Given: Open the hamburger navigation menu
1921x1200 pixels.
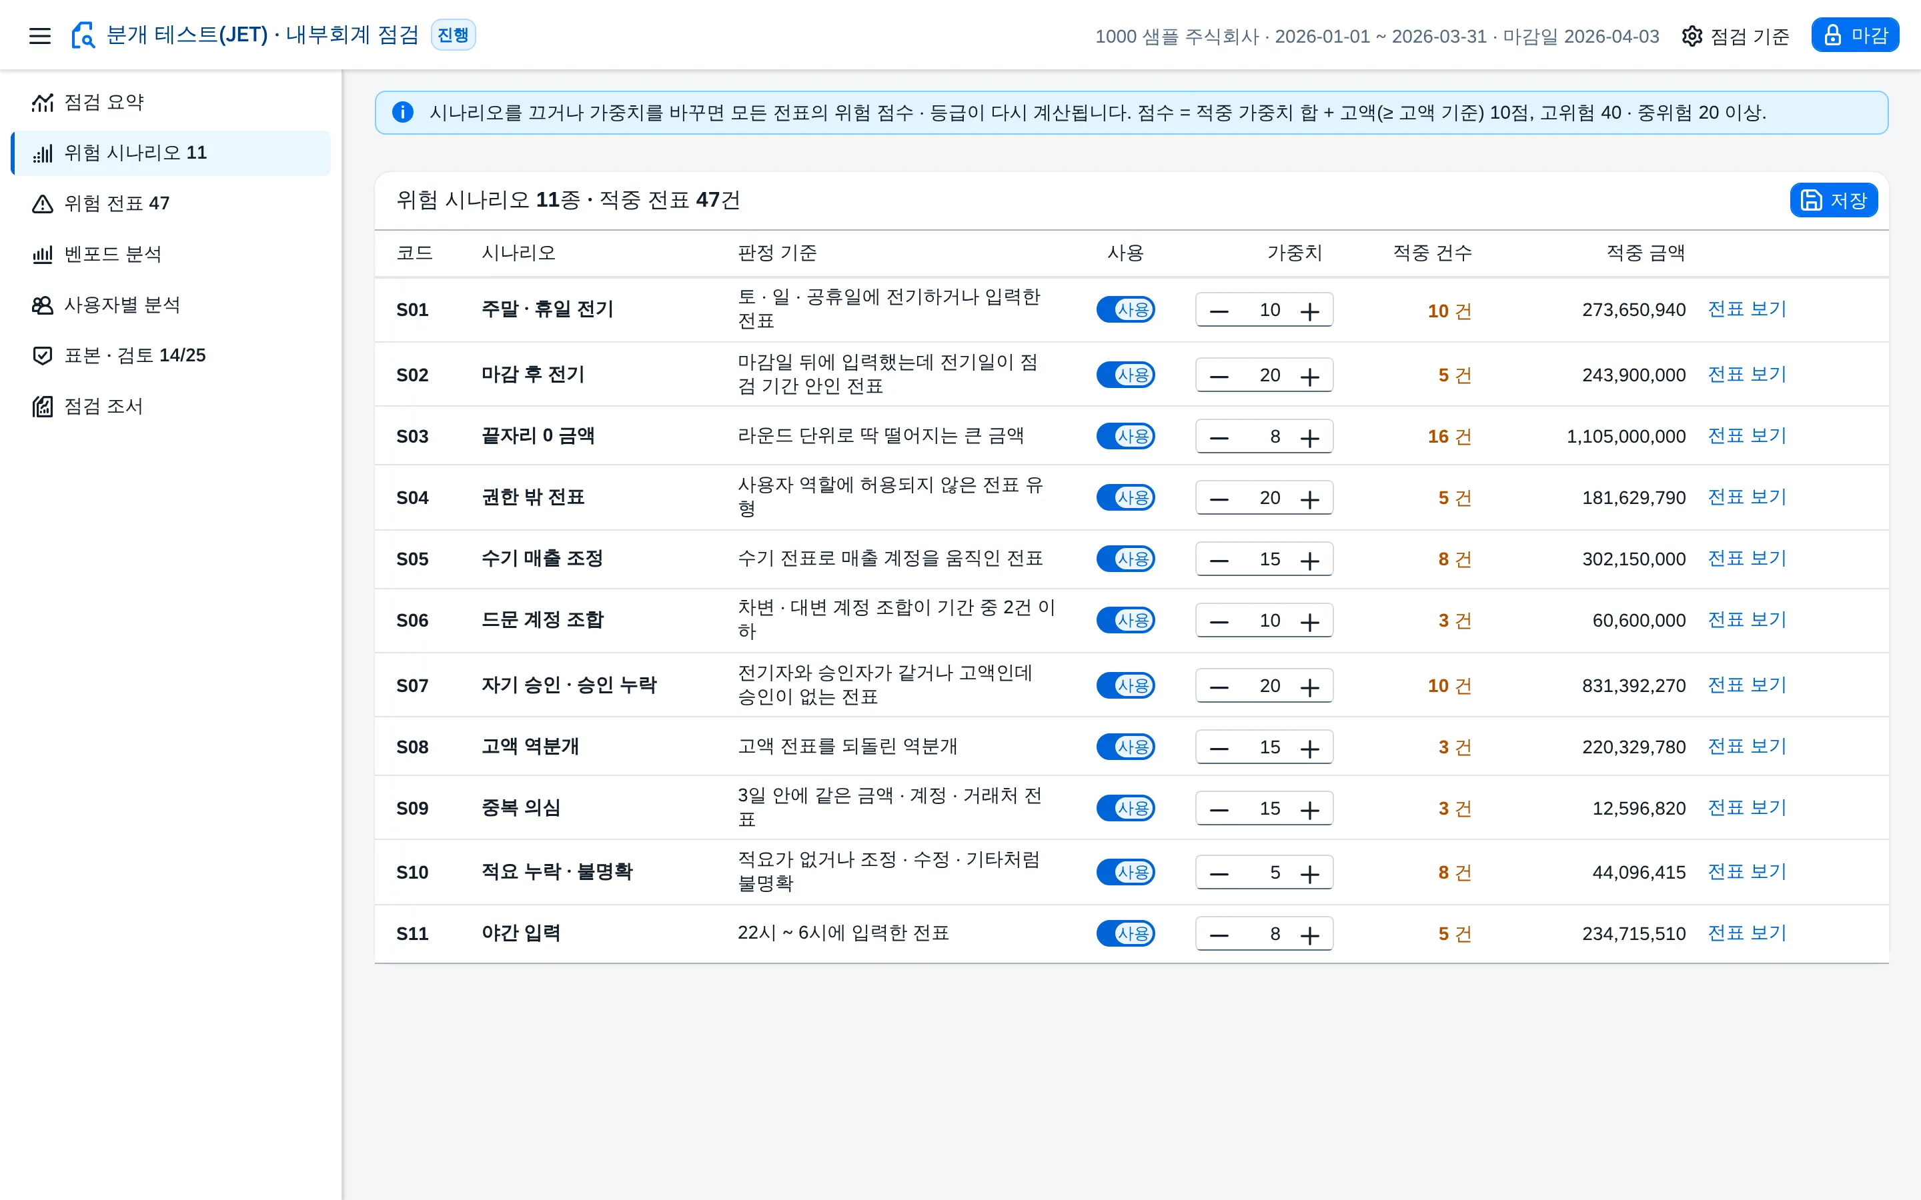Looking at the screenshot, I should pos(40,36).
